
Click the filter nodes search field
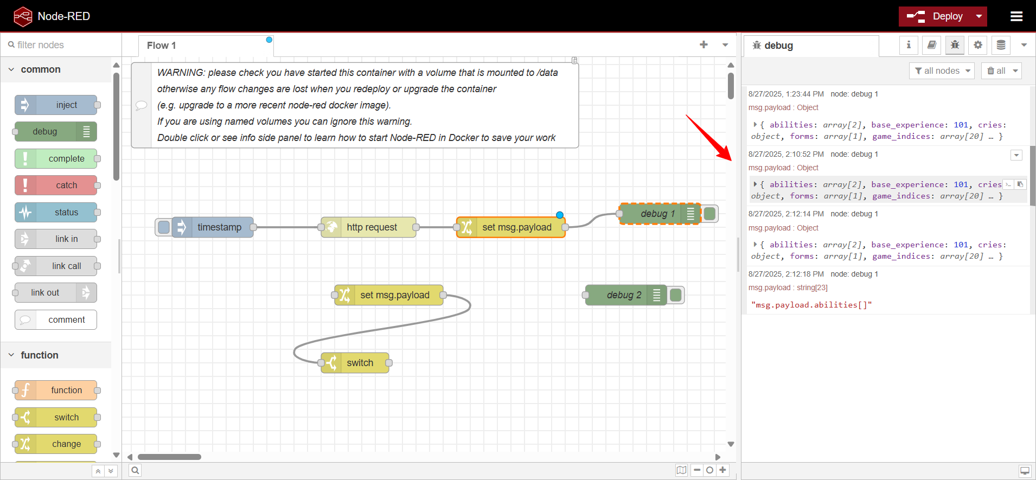(x=61, y=45)
